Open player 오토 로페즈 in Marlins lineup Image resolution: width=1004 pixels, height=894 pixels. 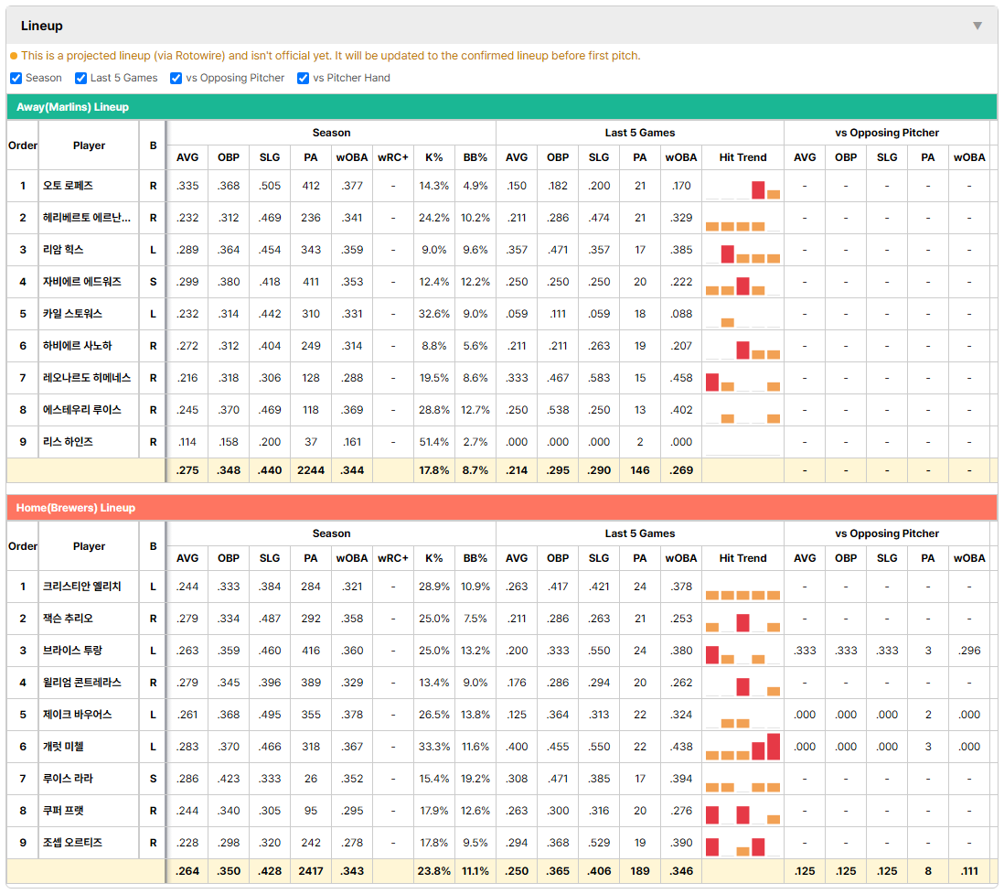[x=68, y=186]
